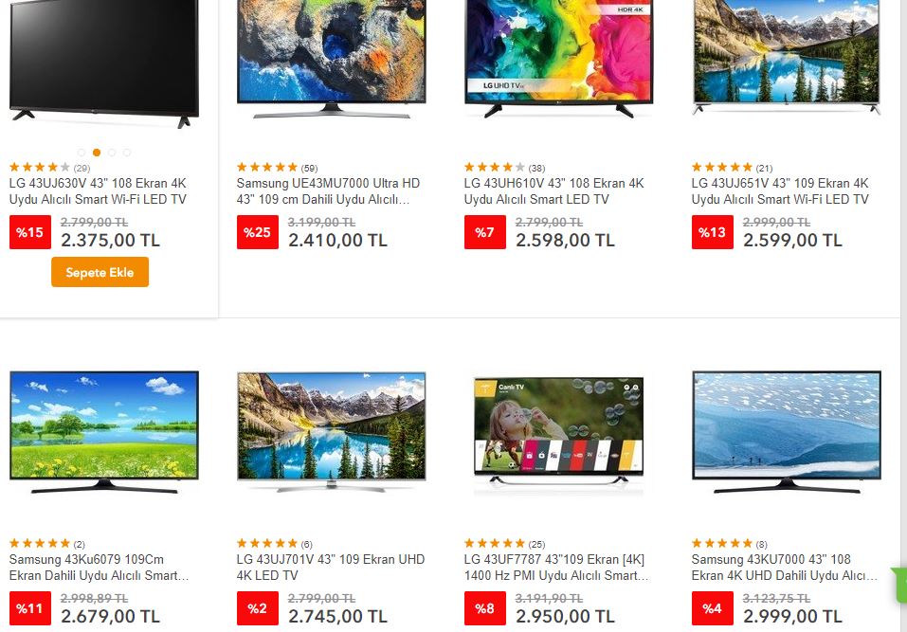Click the green floating tab at right edge
907x632 pixels.
click(900, 586)
